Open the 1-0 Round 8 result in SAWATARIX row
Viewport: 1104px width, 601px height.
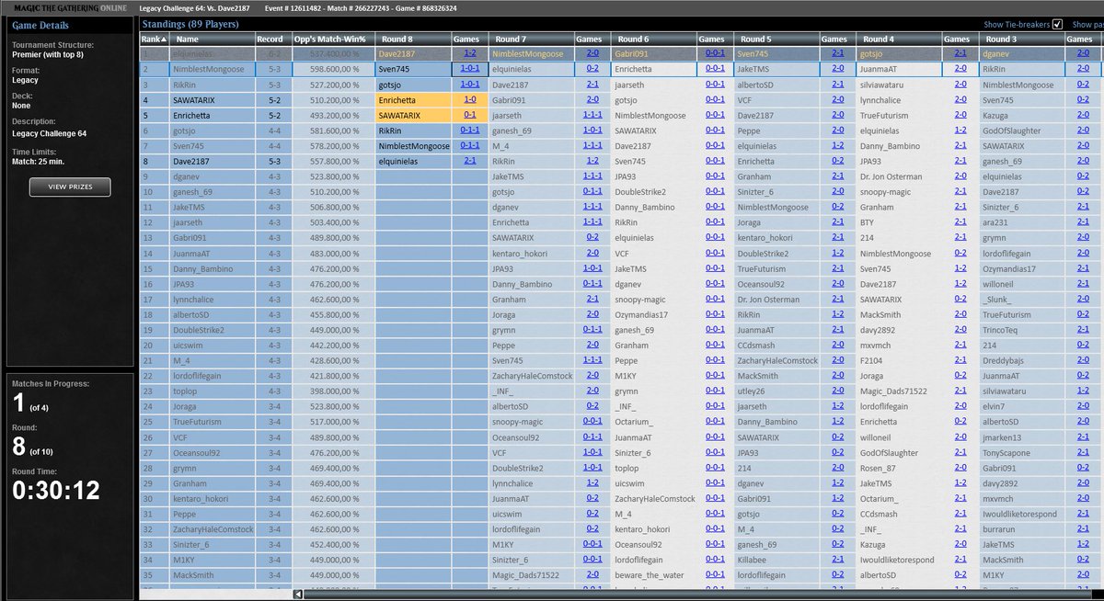coord(469,99)
